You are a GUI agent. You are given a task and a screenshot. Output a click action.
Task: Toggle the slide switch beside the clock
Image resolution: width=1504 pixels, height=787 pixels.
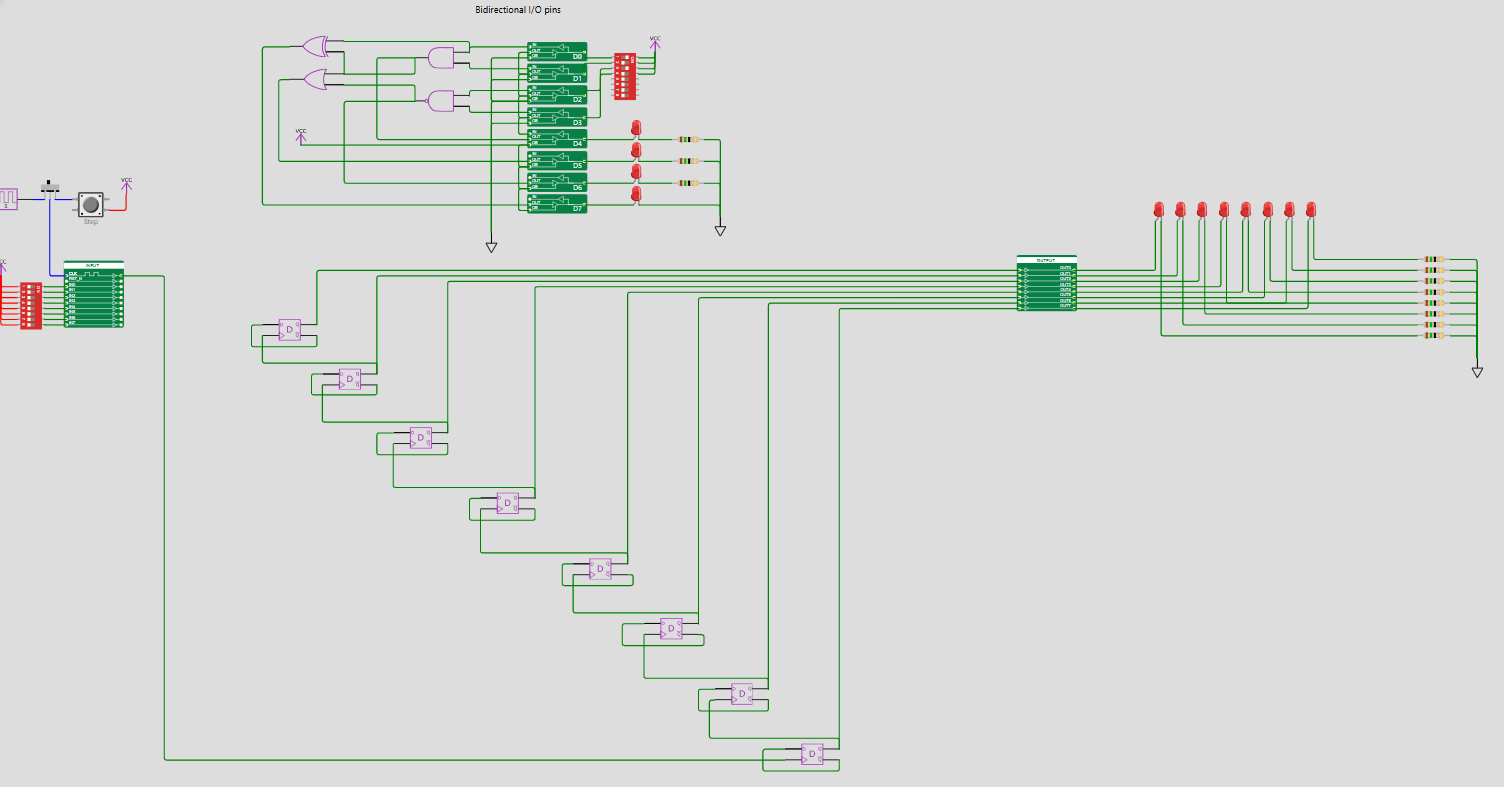[x=49, y=187]
